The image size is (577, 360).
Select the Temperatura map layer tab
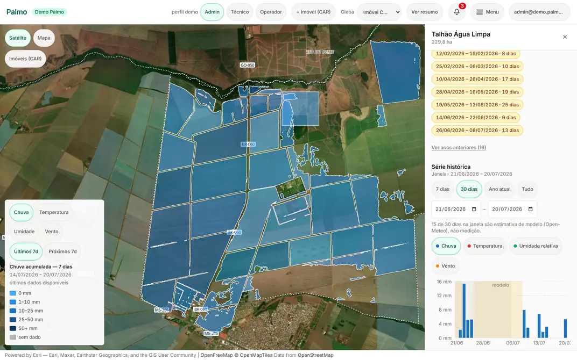click(54, 212)
